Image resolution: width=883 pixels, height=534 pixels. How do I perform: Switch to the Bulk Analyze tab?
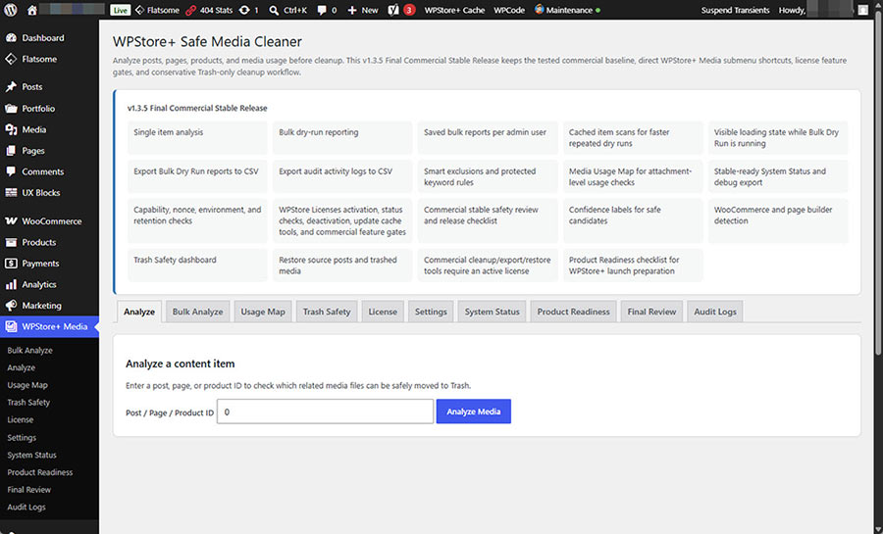click(x=197, y=312)
